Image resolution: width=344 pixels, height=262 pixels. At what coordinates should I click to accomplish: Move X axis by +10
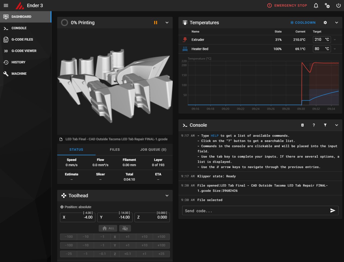[144, 237]
